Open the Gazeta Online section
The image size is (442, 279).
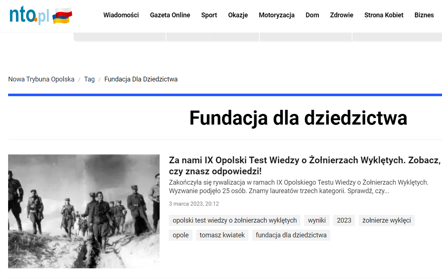click(x=170, y=15)
